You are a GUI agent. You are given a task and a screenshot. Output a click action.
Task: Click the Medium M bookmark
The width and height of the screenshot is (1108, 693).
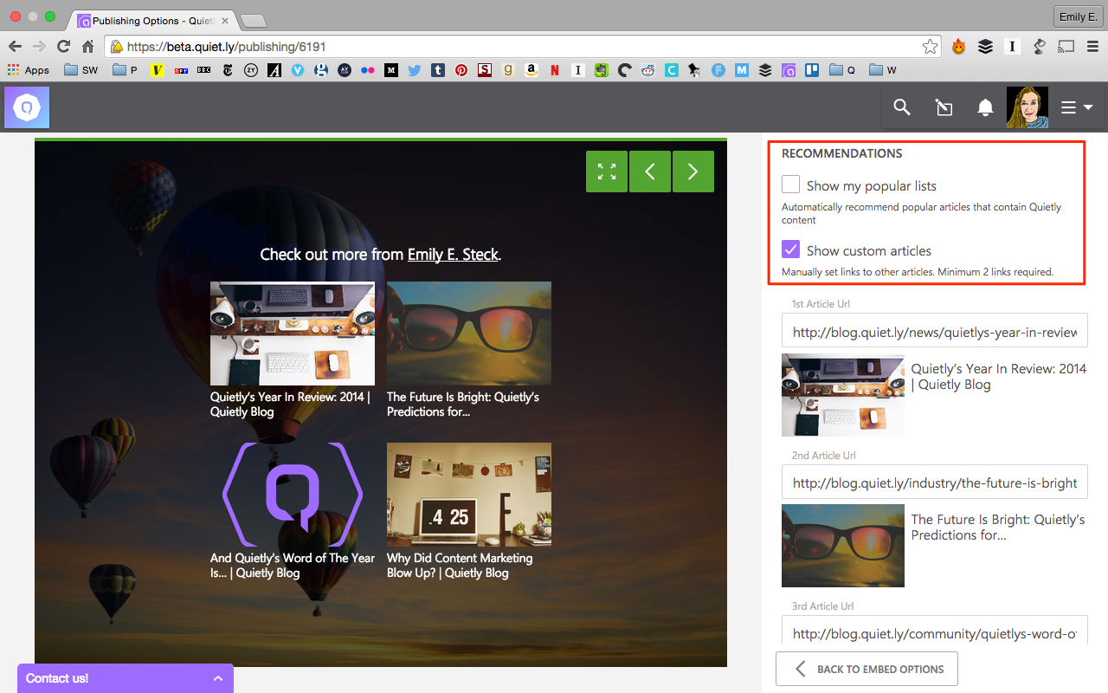tap(391, 70)
